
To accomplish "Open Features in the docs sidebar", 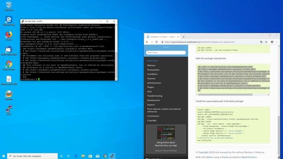I will pyautogui.click(x=151, y=79).
